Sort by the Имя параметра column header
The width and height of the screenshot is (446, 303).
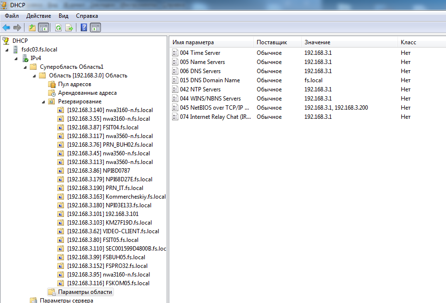click(211, 42)
